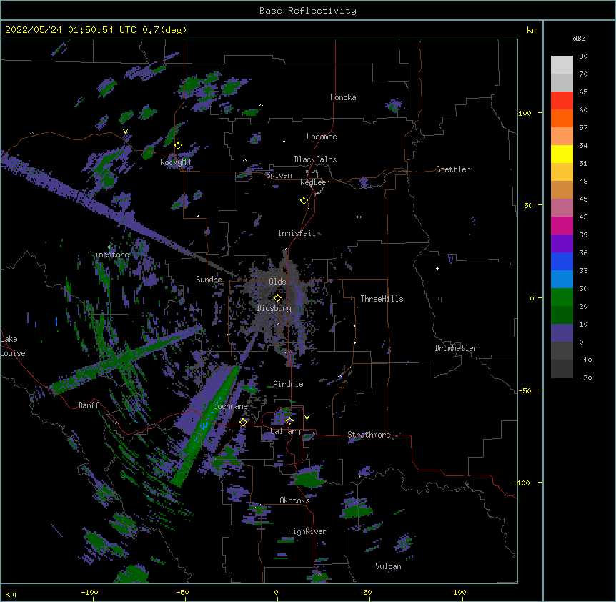Click the Drumheller label
Viewport: 616px width, 602px height.
(456, 348)
